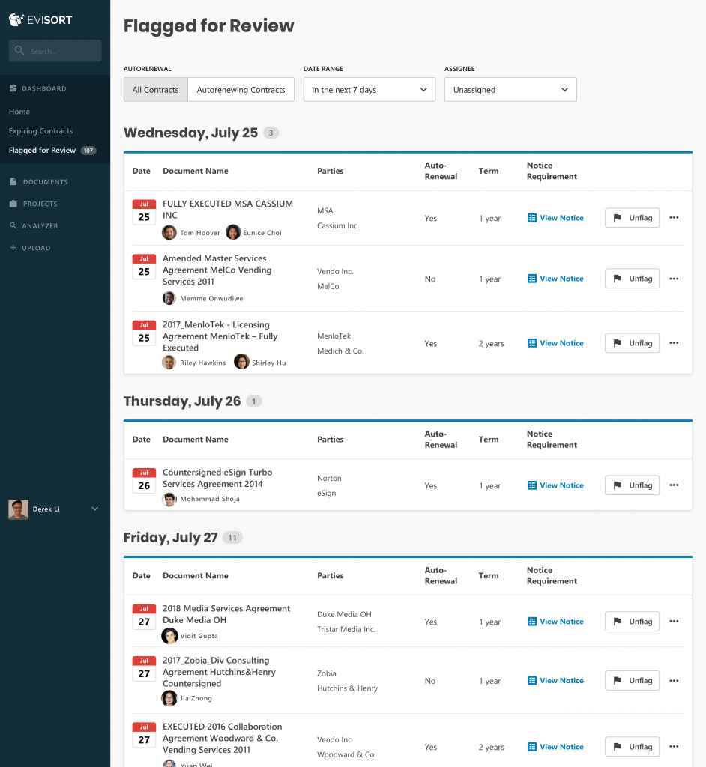Select the All Contracts filter

pyautogui.click(x=155, y=89)
